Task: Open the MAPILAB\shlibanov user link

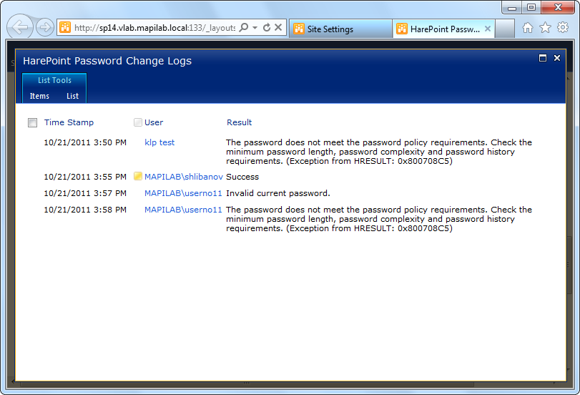Action: (184, 177)
